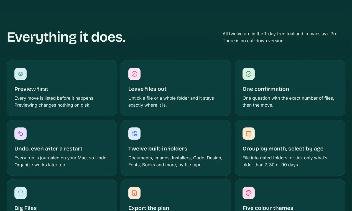Click the orange calendar icon

(249, 134)
